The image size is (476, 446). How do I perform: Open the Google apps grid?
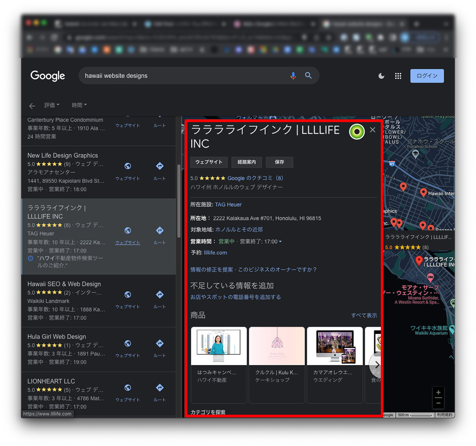point(398,76)
